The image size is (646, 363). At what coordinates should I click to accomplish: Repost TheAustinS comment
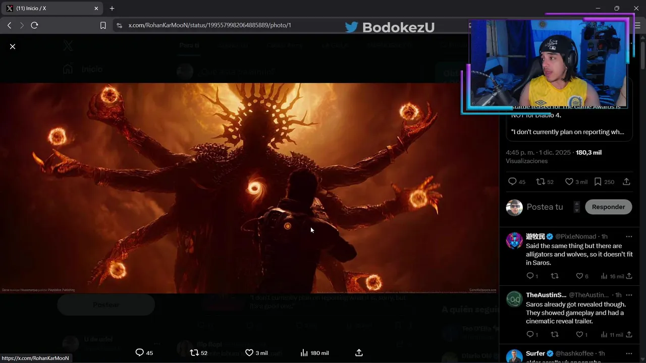pyautogui.click(x=555, y=334)
